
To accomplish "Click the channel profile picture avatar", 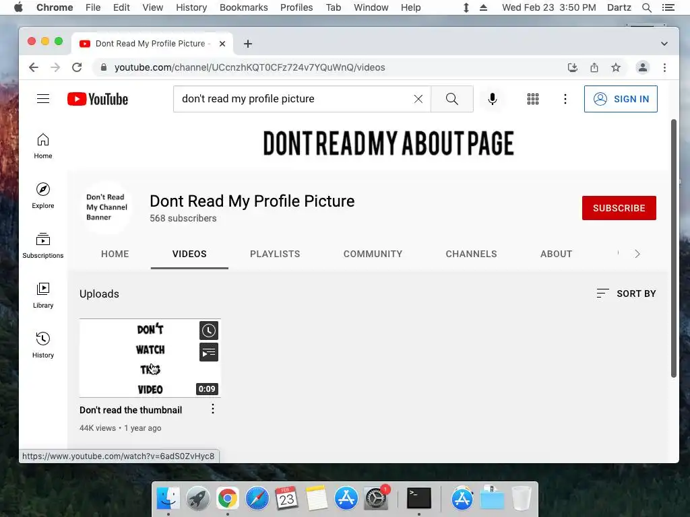I will click(106, 207).
